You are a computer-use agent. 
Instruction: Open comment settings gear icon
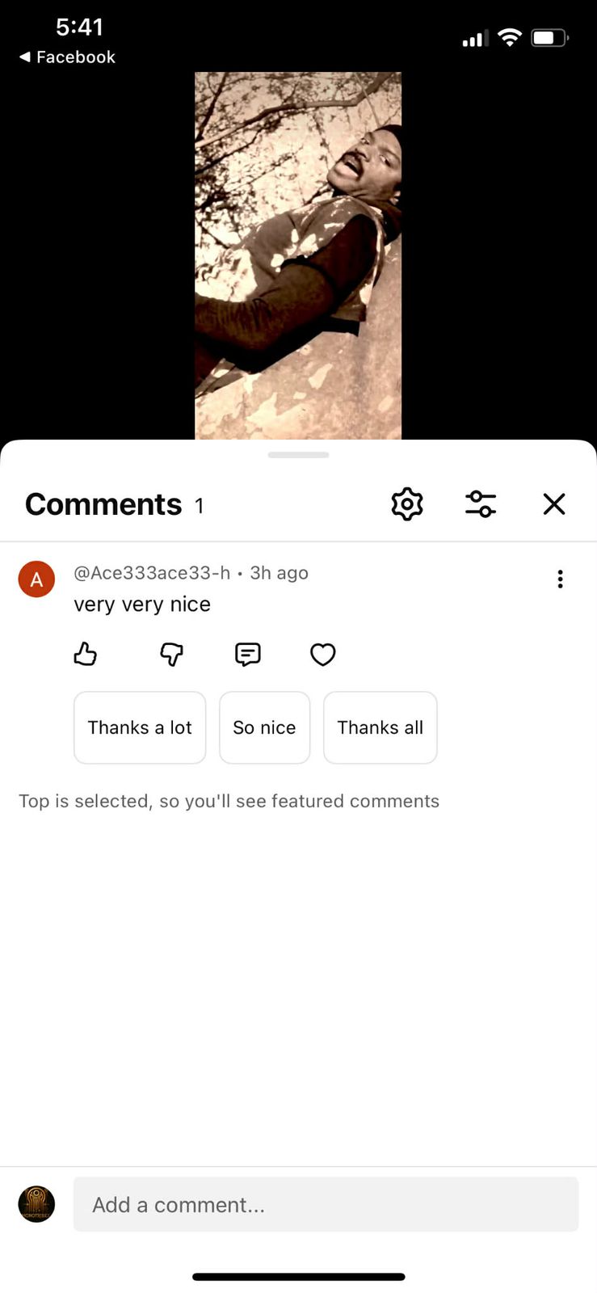click(407, 504)
